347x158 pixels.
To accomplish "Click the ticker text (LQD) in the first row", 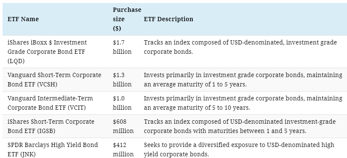I will (16, 61).
